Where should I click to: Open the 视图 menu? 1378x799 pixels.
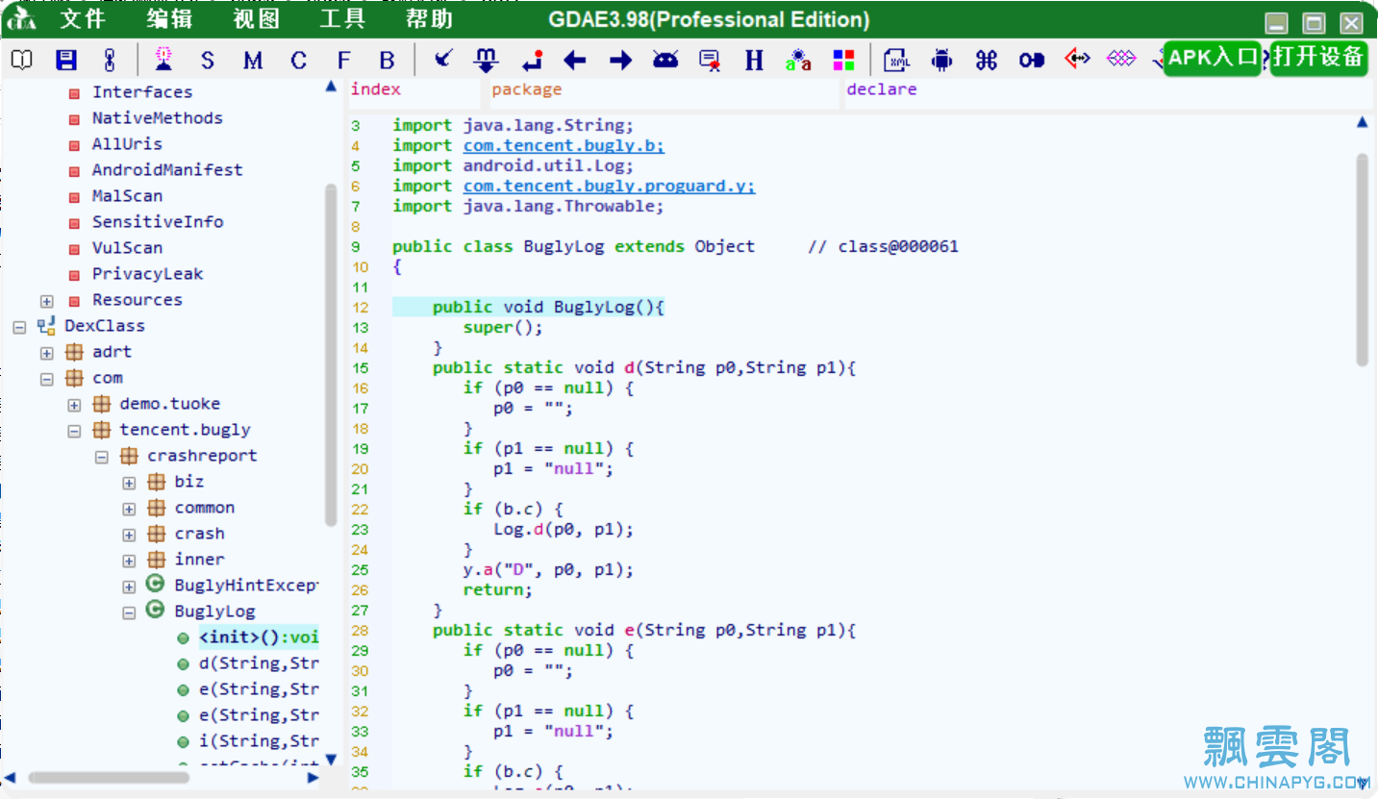256,19
